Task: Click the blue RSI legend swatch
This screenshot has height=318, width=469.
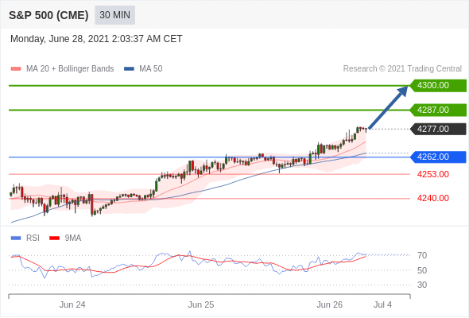Action: (x=16, y=238)
